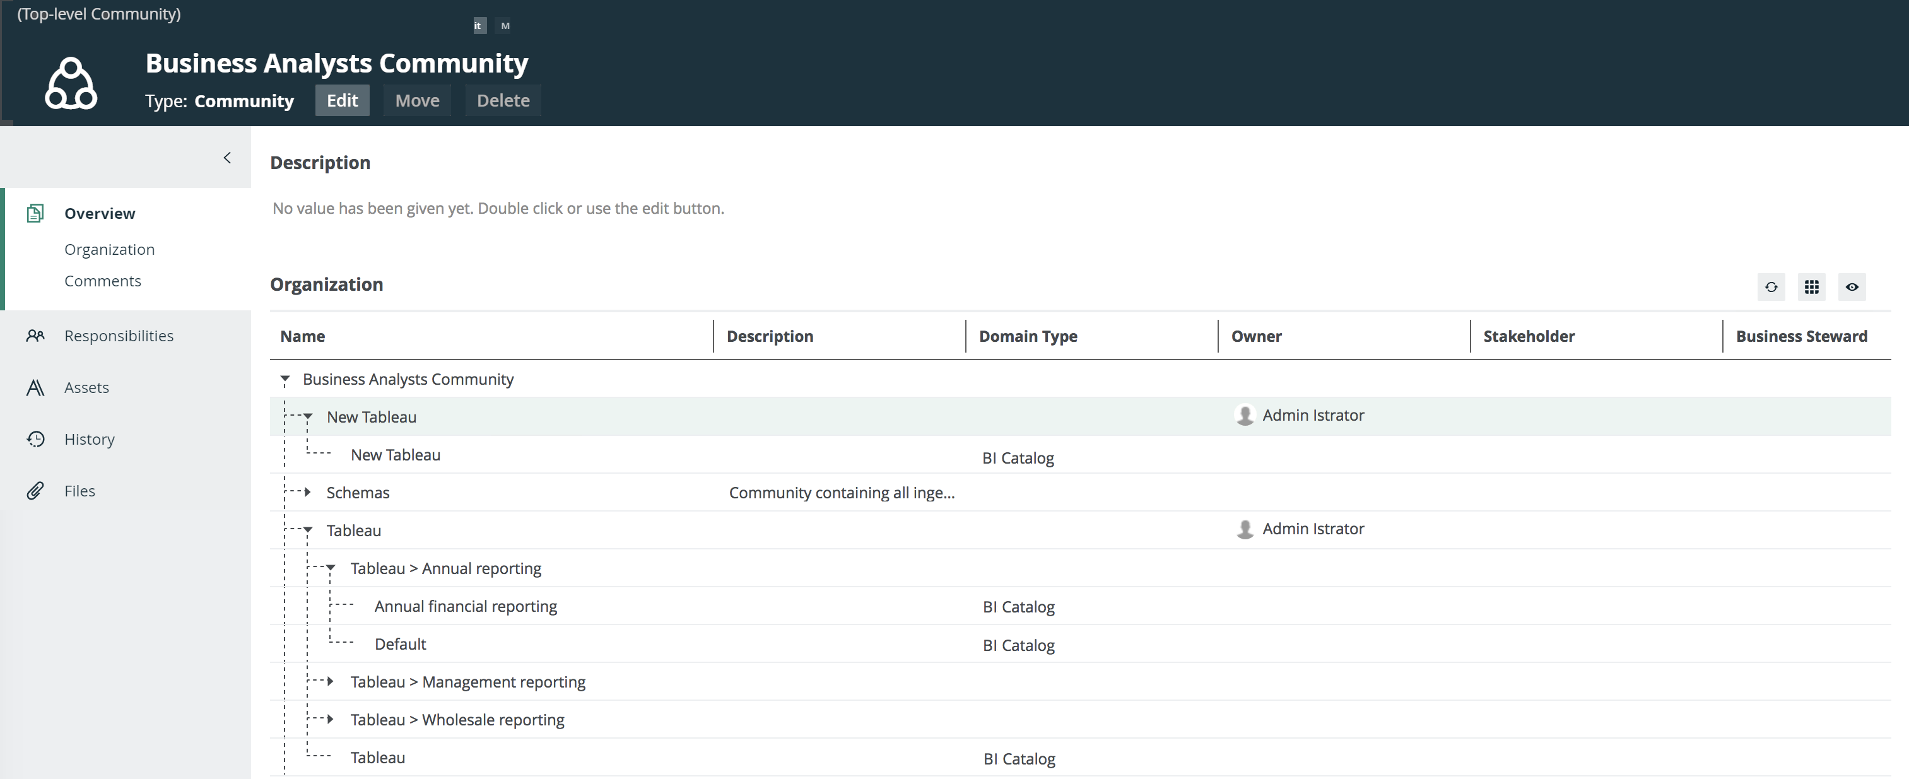Open Annual financial reporting domain
Image resolution: width=1909 pixels, height=779 pixels.
click(x=466, y=606)
